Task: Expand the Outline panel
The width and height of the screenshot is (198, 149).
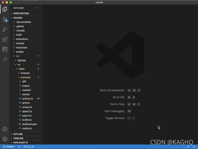Action: pyautogui.click(x=26, y=134)
